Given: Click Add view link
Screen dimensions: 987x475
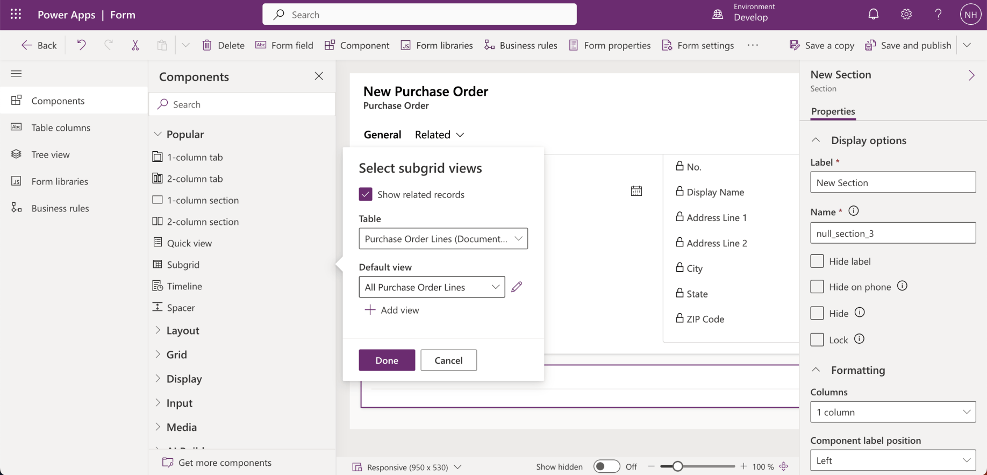Looking at the screenshot, I should [x=392, y=310].
